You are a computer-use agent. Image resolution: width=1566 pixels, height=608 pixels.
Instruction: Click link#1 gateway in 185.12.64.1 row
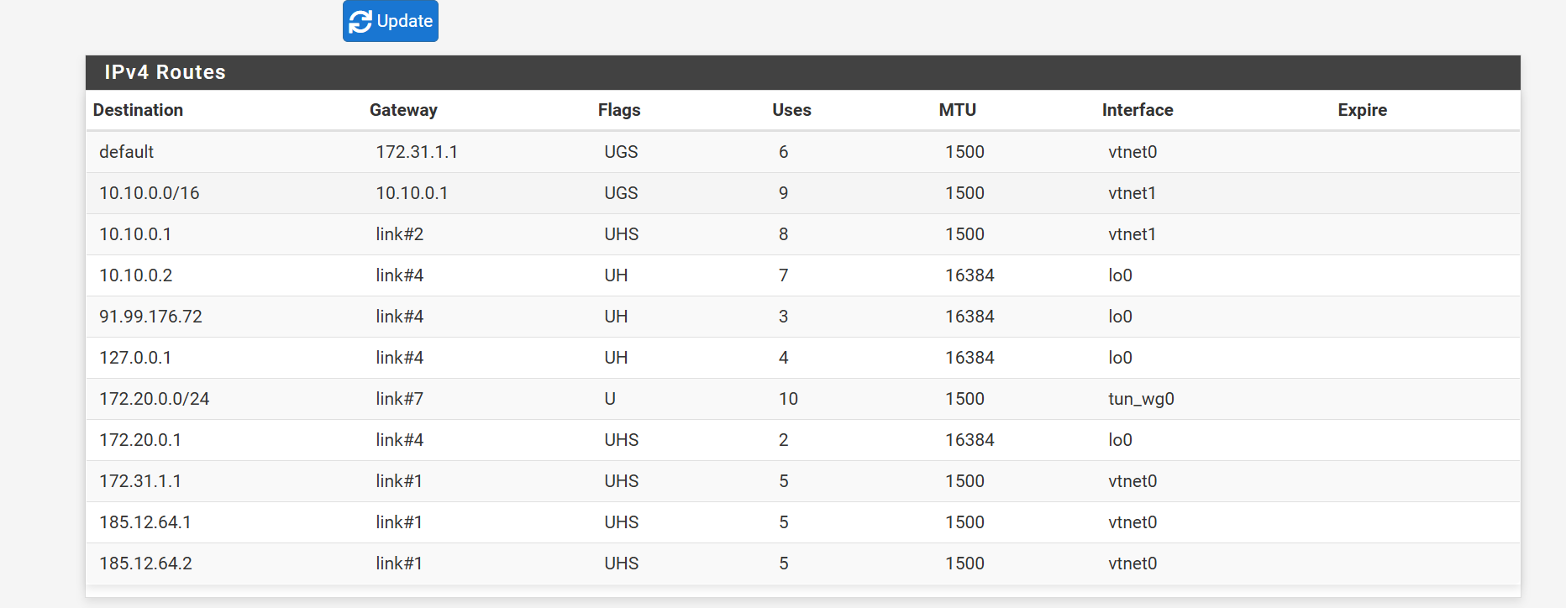coord(399,522)
